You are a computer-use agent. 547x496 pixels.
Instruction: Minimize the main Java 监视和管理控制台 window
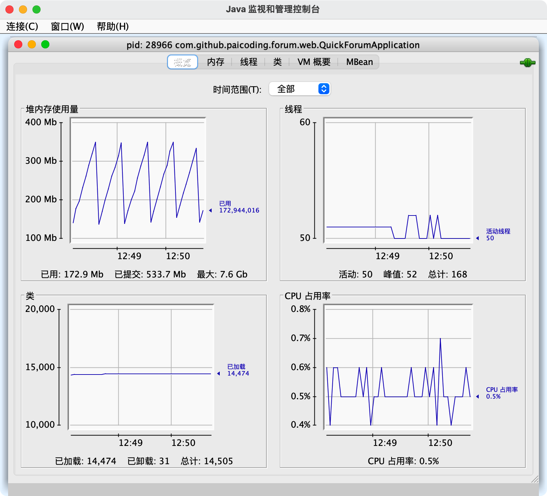click(x=23, y=9)
